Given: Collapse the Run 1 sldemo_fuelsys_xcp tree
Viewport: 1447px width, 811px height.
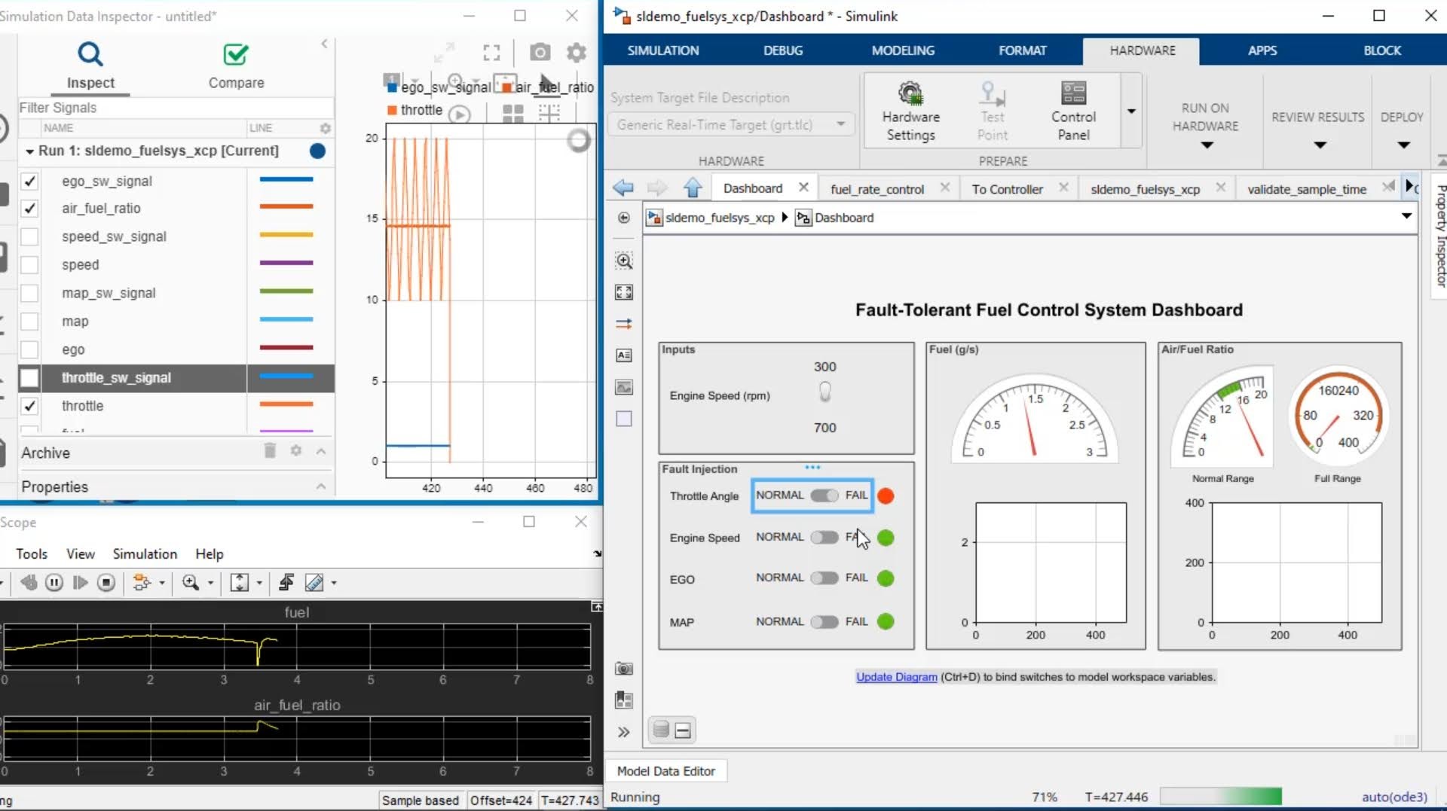Looking at the screenshot, I should (29, 151).
